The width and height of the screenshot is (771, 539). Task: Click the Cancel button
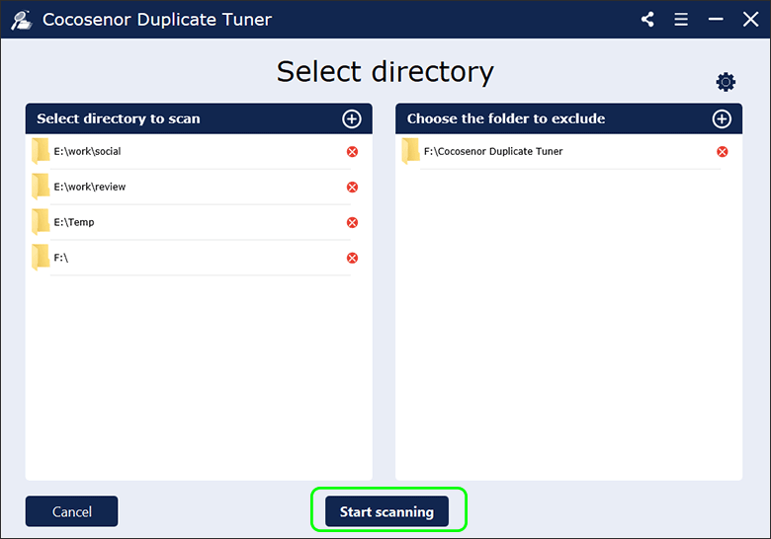click(x=72, y=511)
